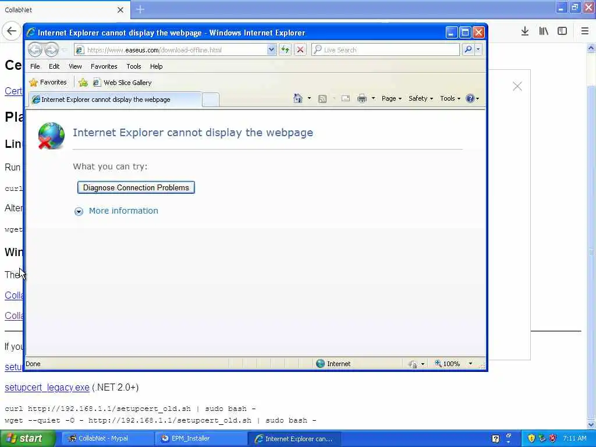Switch to EPM_Installer taskbar button

point(201,438)
